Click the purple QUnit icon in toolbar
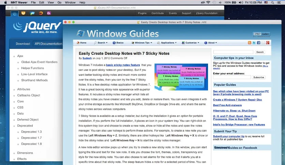This screenshot has height=165, width=285. click(x=49, y=13)
